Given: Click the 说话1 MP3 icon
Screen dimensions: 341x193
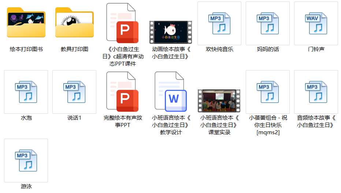Looking at the screenshot, I should (x=74, y=92).
